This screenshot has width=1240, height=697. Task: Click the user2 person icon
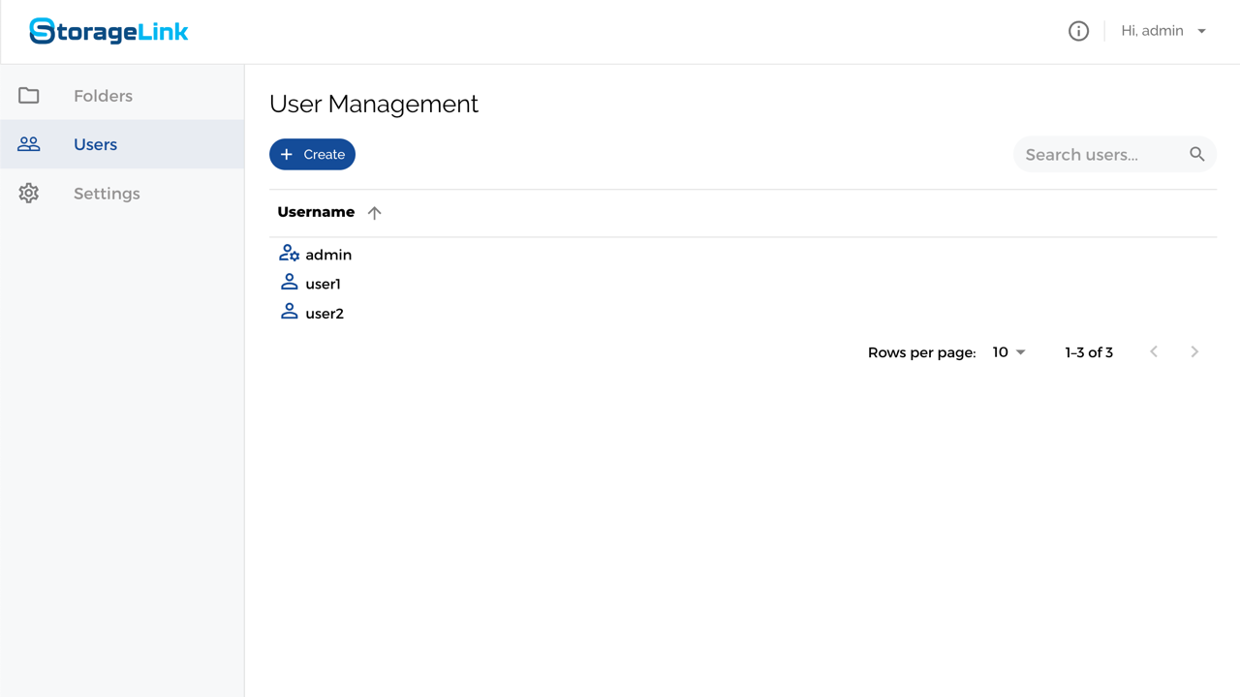(289, 311)
